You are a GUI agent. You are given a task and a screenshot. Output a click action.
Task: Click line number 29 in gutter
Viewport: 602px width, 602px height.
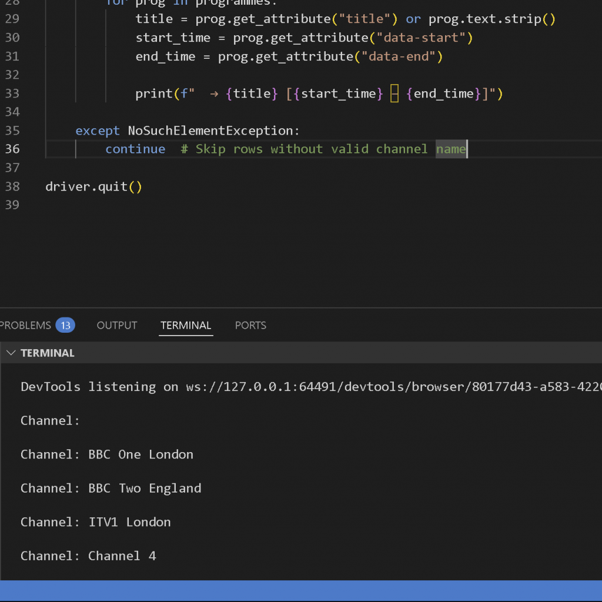point(12,18)
